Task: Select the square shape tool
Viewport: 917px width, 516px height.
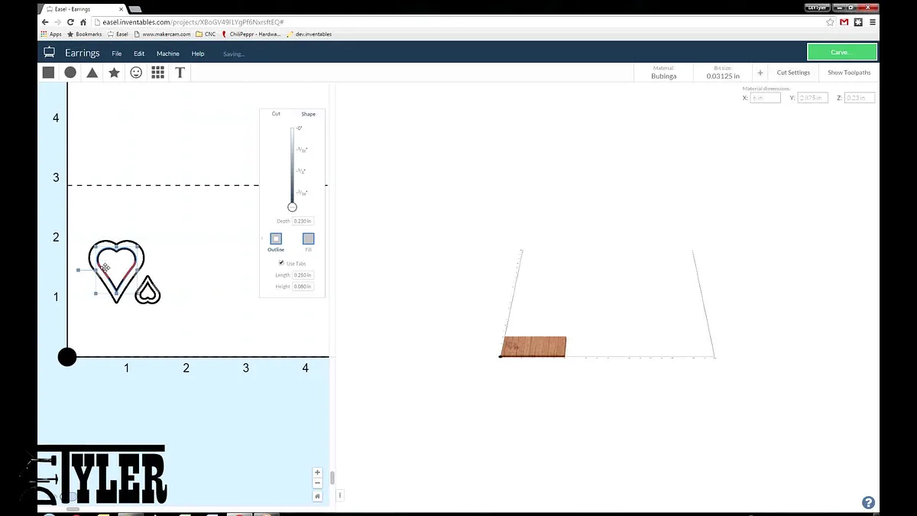Action: point(48,73)
